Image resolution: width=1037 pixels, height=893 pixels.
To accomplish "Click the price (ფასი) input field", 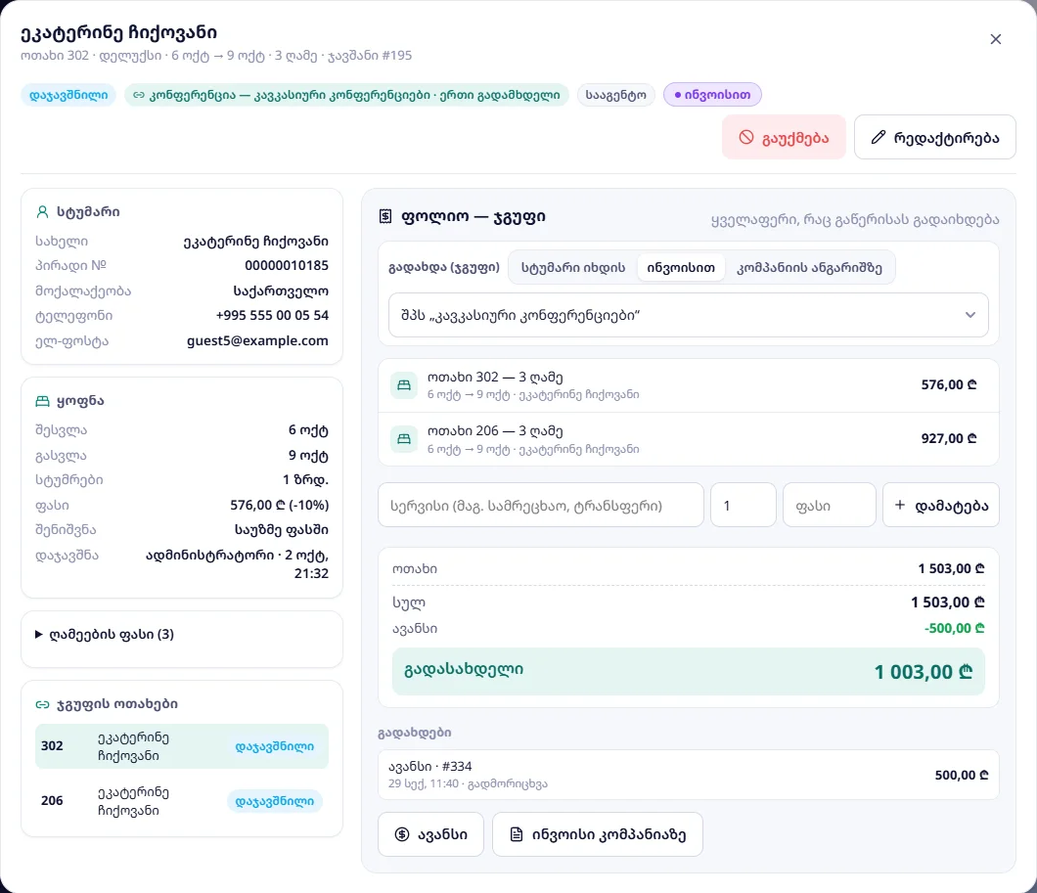I will (830, 506).
